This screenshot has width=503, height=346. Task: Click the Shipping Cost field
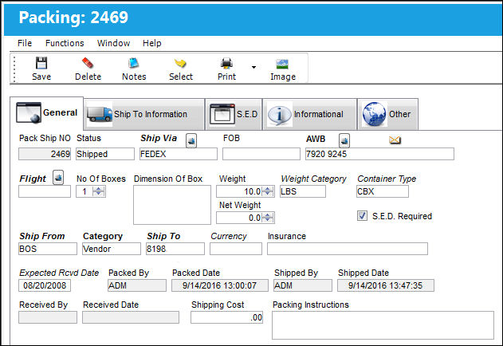coord(227,317)
